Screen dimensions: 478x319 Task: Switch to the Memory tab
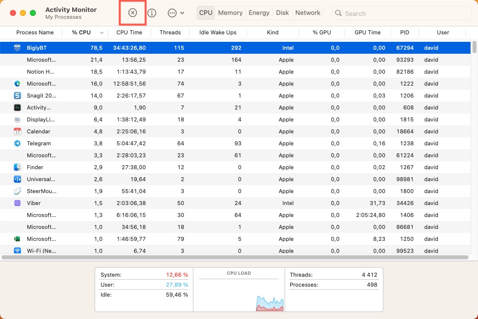(230, 13)
